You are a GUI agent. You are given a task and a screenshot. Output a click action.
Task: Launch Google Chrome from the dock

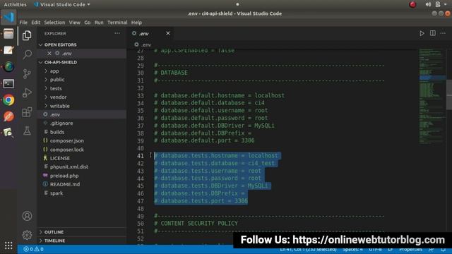pyautogui.click(x=8, y=100)
